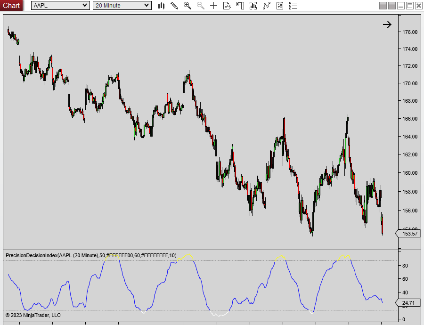Screen dimensions: 424x325
Task: Open the Chart Trader icon
Action: click(x=240, y=6)
